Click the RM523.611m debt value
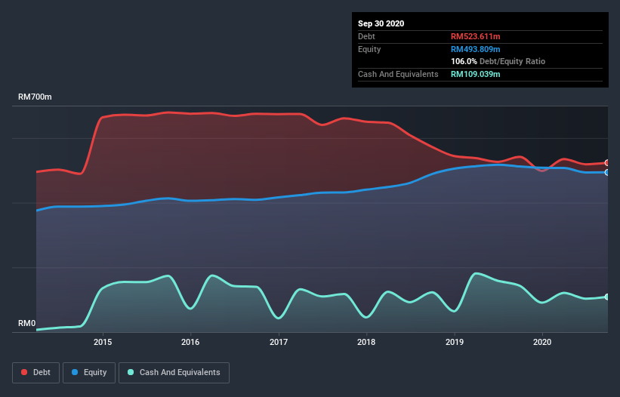Image resolution: width=620 pixels, height=397 pixels. pyautogui.click(x=476, y=37)
